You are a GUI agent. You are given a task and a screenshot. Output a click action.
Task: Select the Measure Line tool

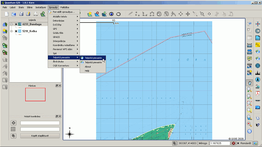250,45
